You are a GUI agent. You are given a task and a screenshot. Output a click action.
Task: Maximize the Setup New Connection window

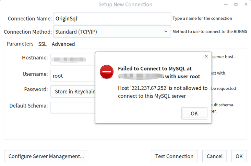click(236, 4)
